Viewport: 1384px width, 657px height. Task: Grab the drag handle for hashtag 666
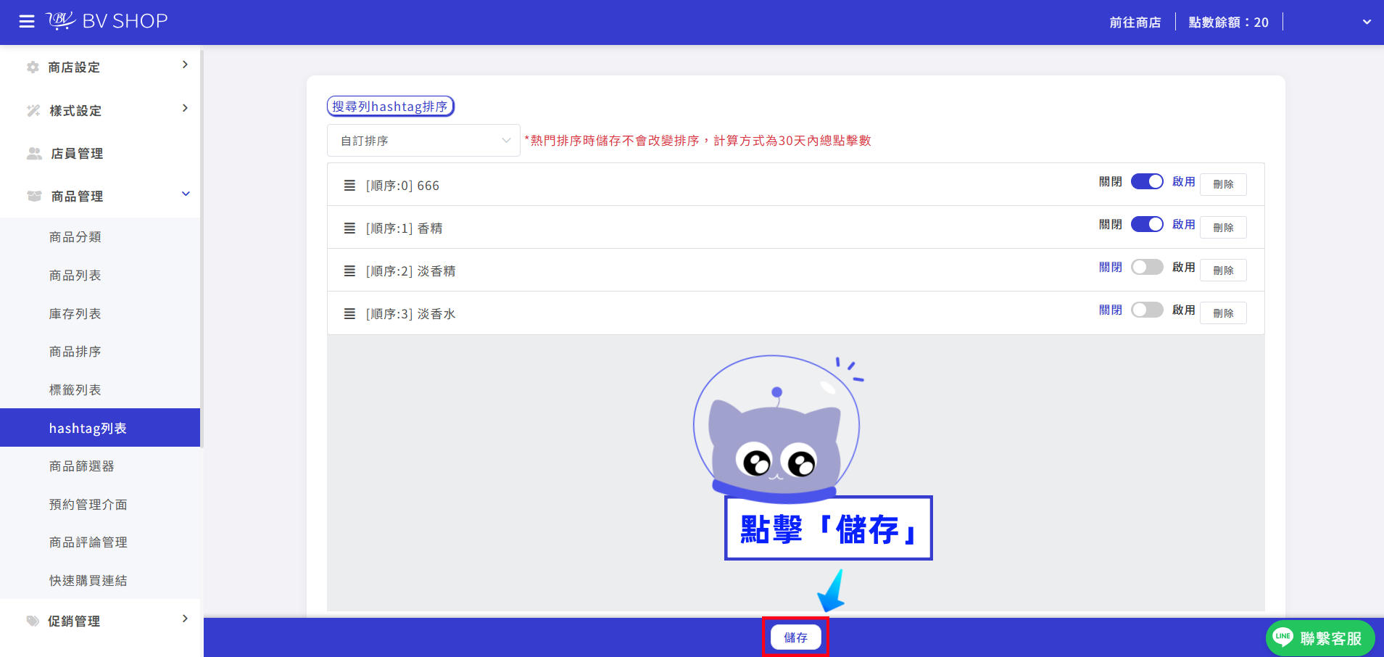pyautogui.click(x=349, y=186)
